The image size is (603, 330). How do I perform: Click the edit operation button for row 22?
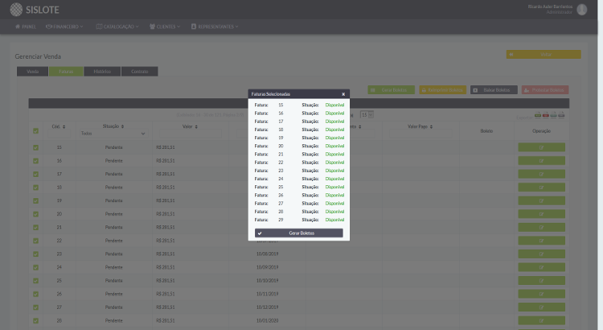pyautogui.click(x=541, y=241)
